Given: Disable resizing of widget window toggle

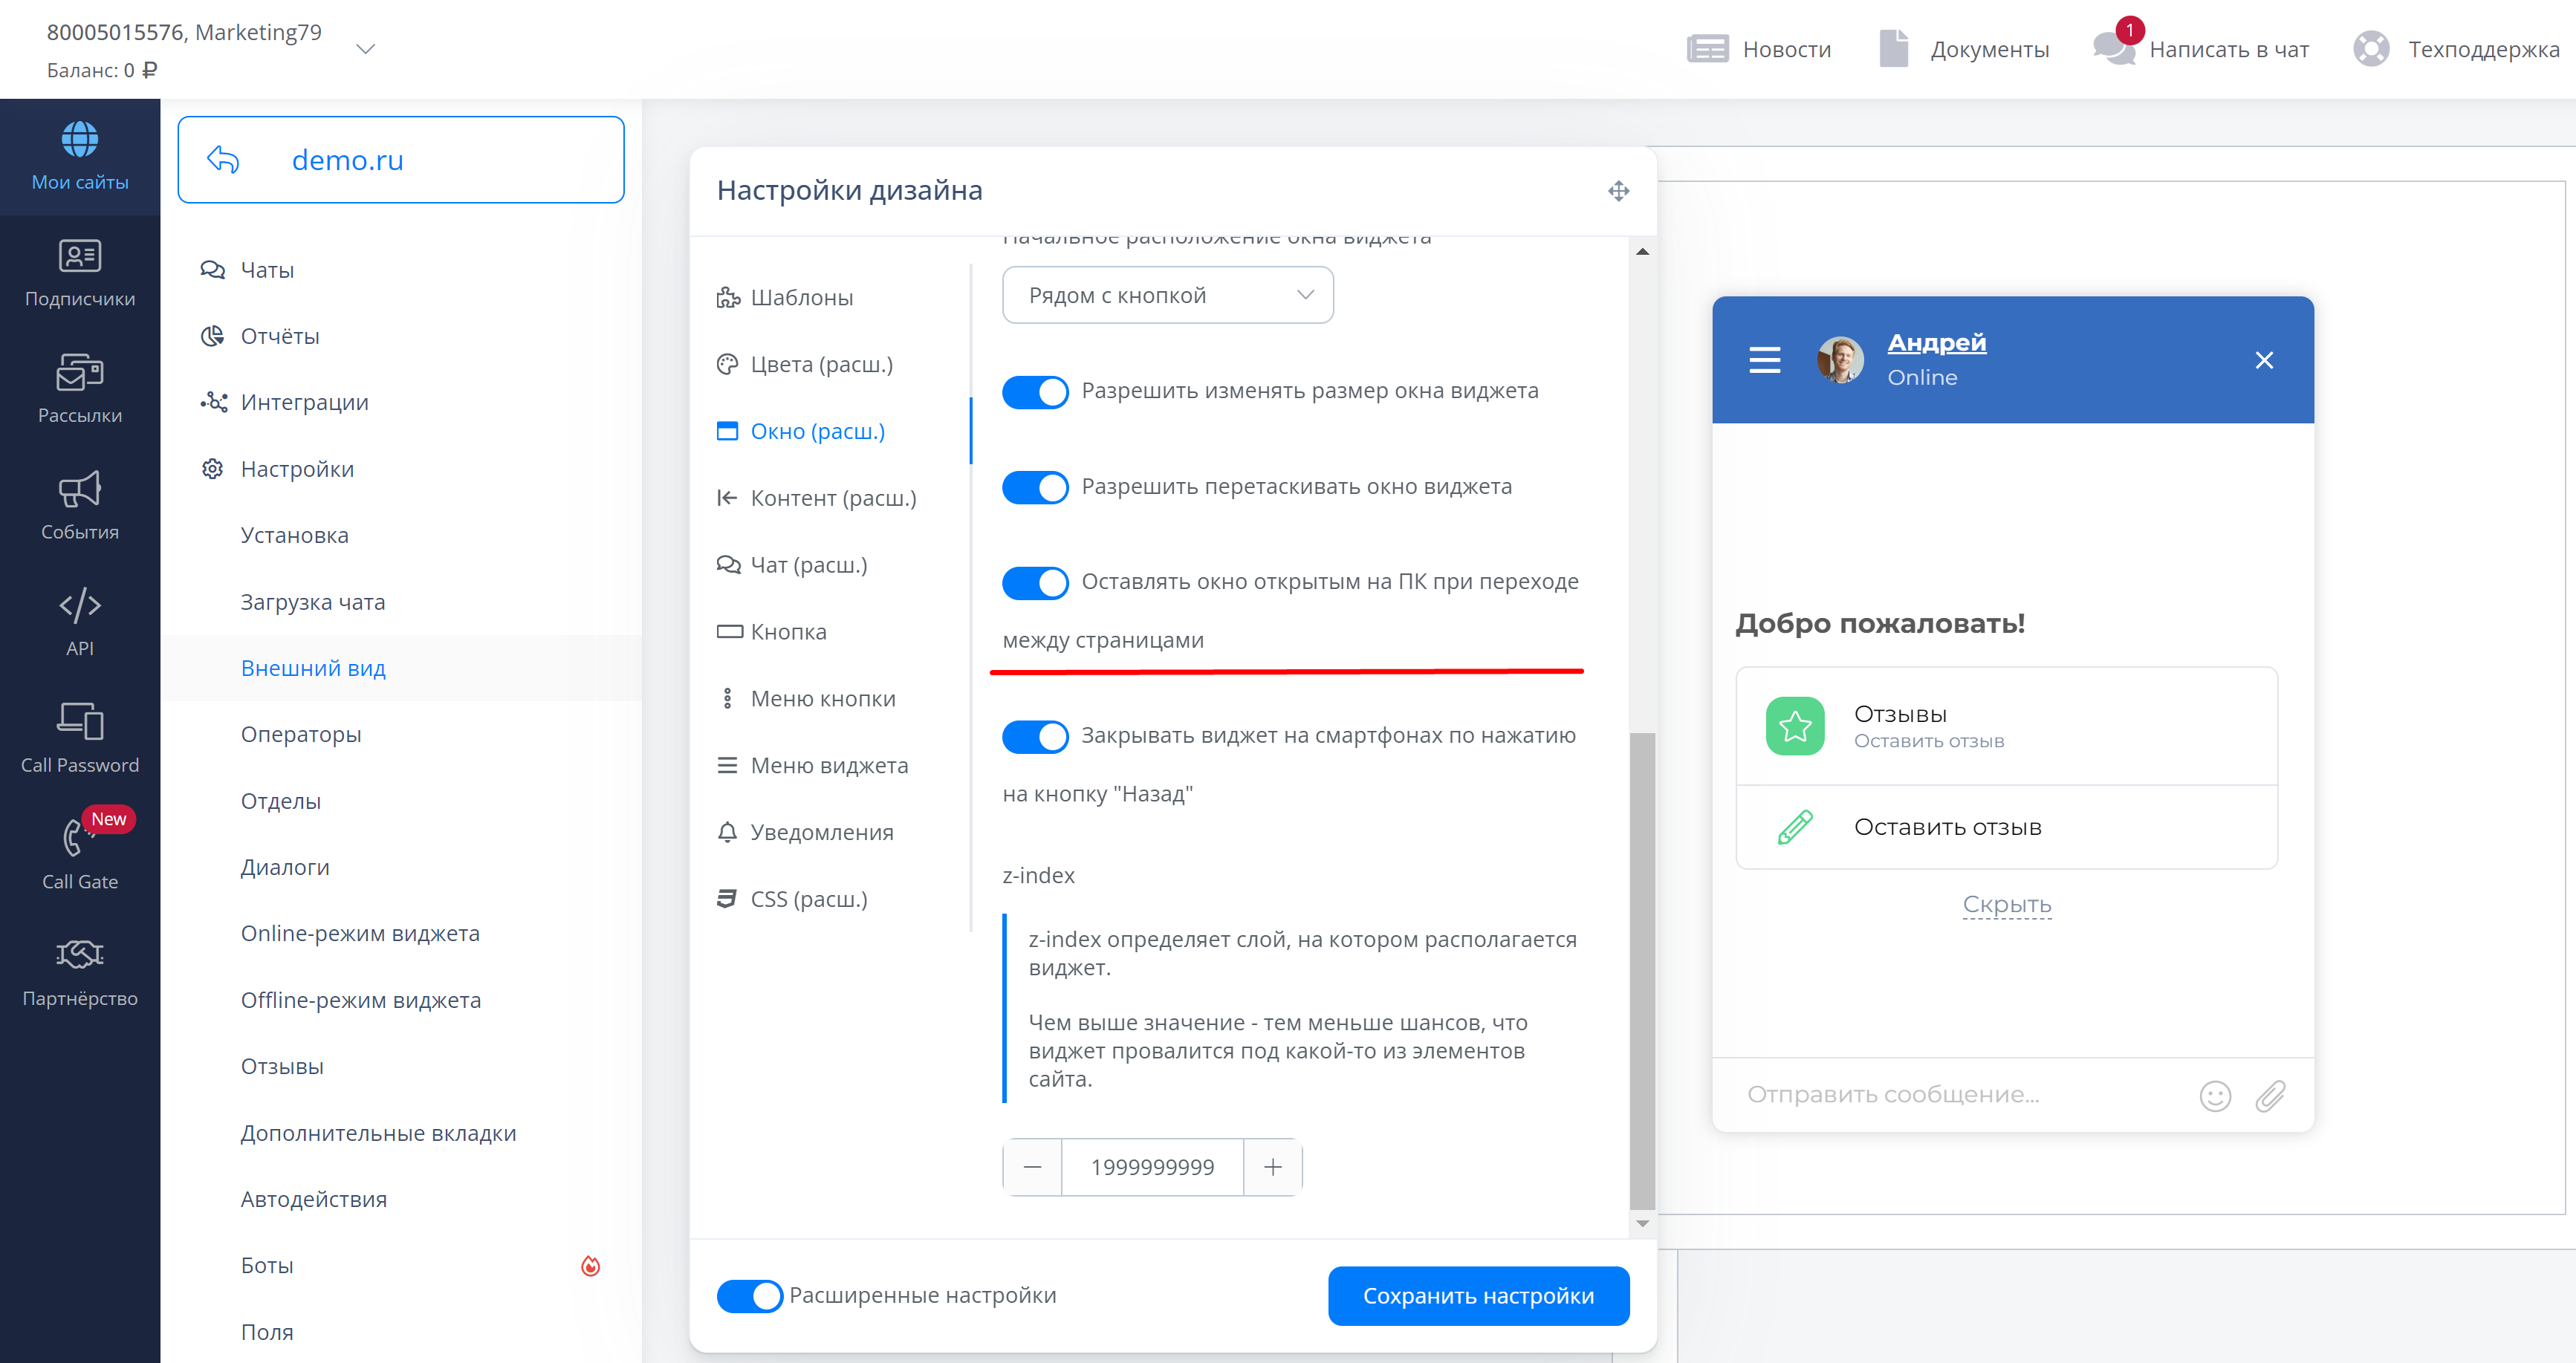Looking at the screenshot, I should 1035,392.
